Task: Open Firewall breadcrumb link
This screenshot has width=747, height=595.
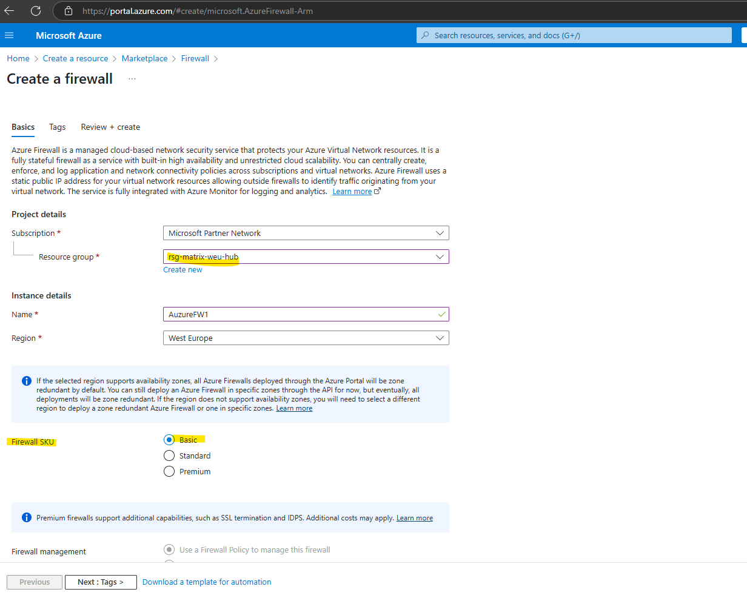Action: [195, 58]
